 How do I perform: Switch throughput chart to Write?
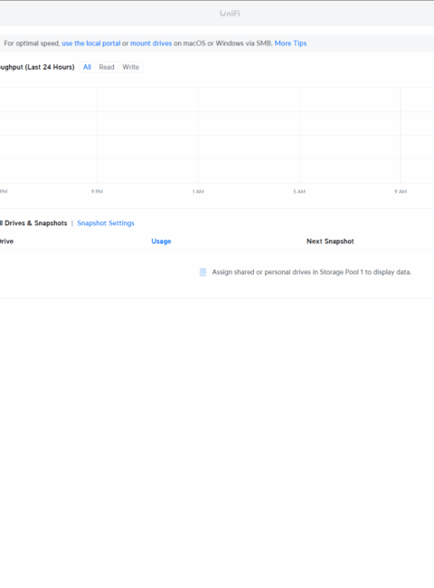131,67
